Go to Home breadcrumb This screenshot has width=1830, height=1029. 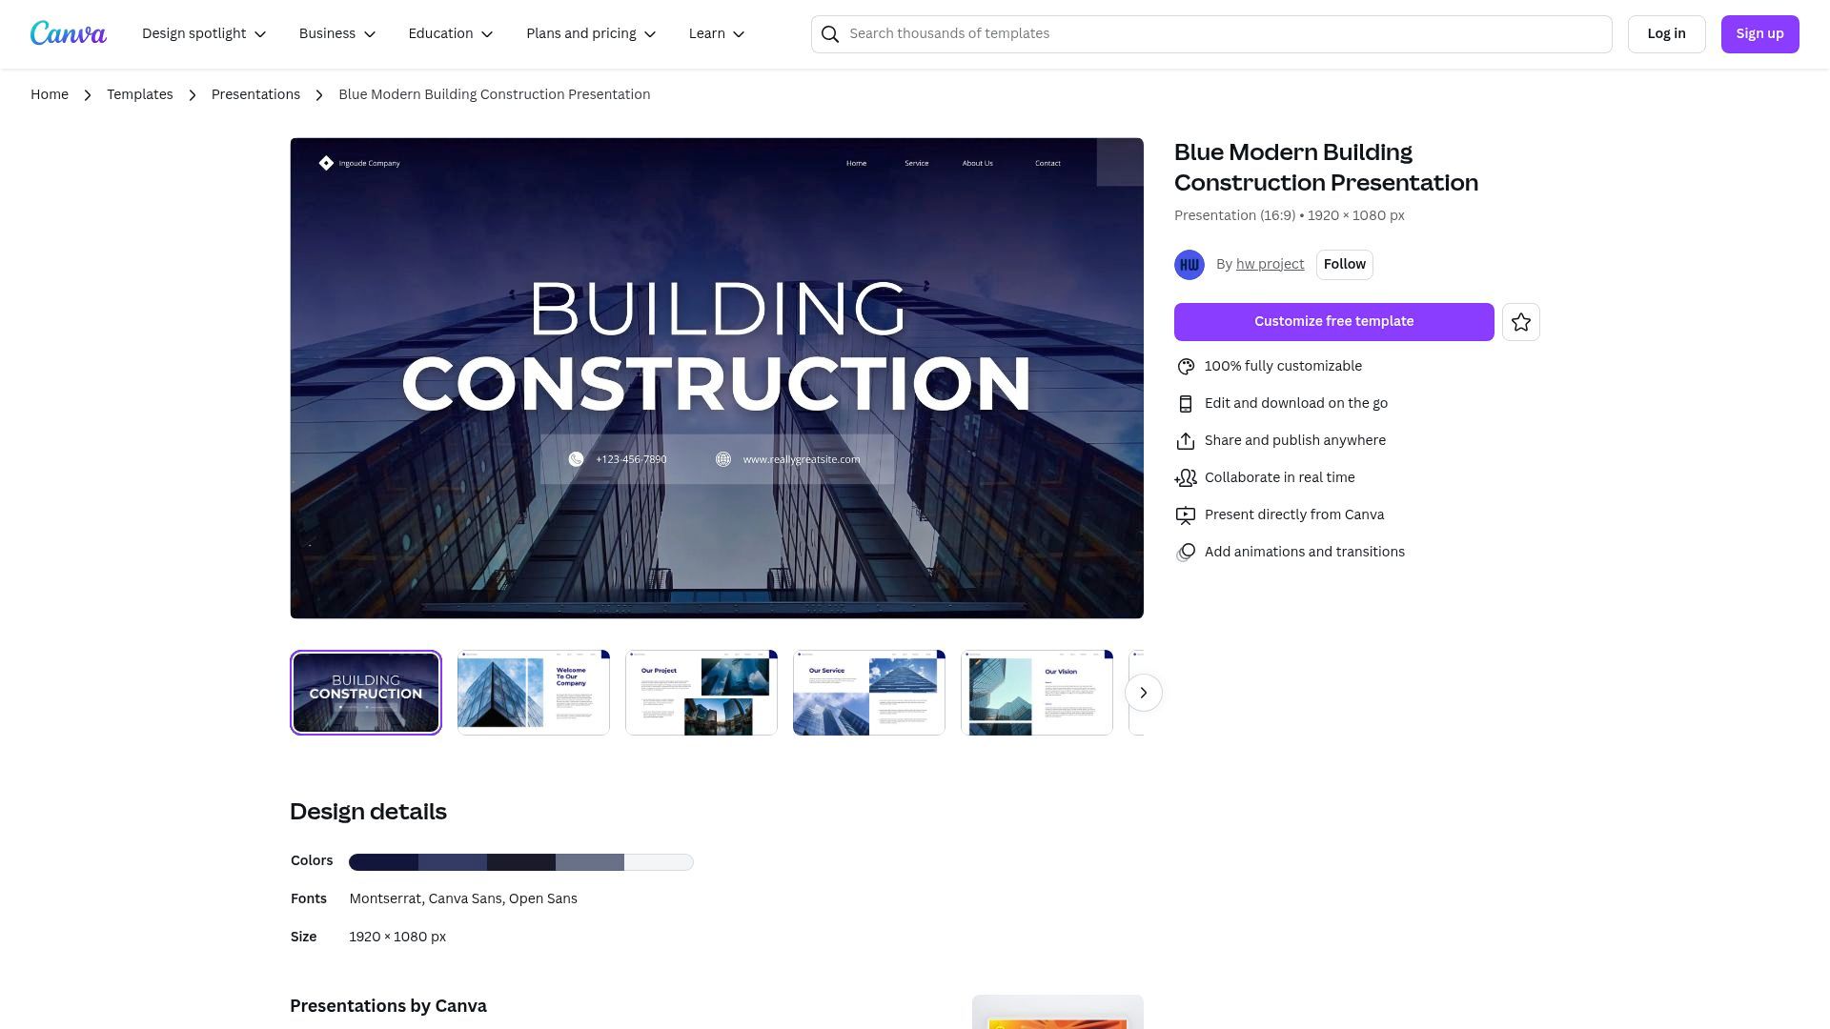point(50,94)
